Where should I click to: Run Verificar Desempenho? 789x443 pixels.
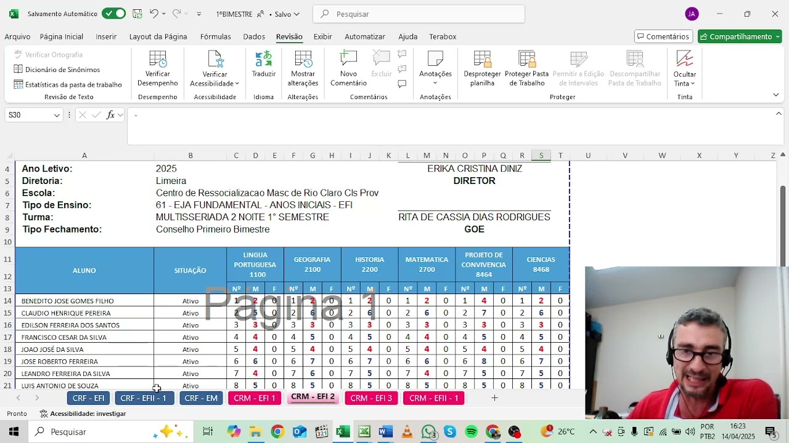coord(158,68)
